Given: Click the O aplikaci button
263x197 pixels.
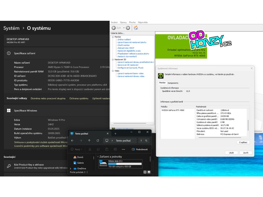Looking at the screenshot, I should (243, 142).
